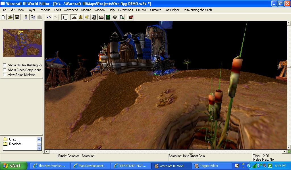
Task: Expand hidden tray icons arrow
Action: click(249, 166)
